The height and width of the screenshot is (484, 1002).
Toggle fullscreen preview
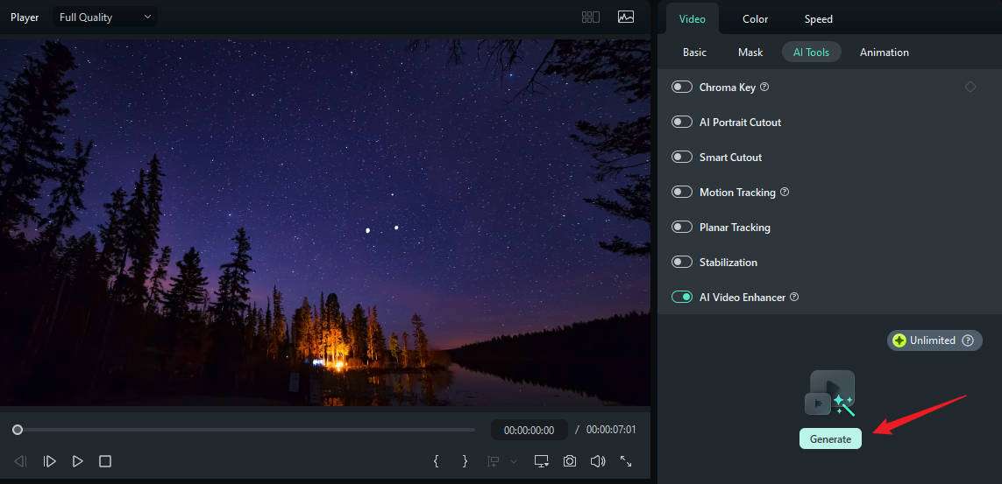pos(626,461)
